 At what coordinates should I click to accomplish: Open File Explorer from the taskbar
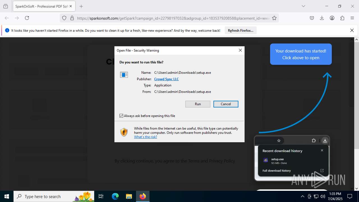pyautogui.click(x=129, y=196)
